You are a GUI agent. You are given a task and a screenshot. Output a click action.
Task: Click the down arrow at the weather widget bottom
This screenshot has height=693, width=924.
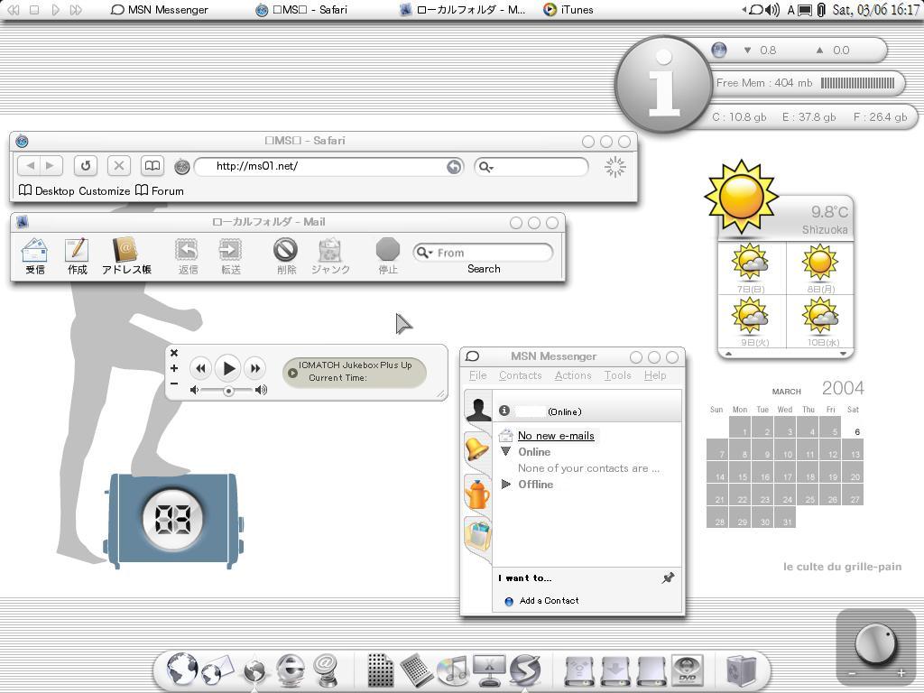[844, 354]
